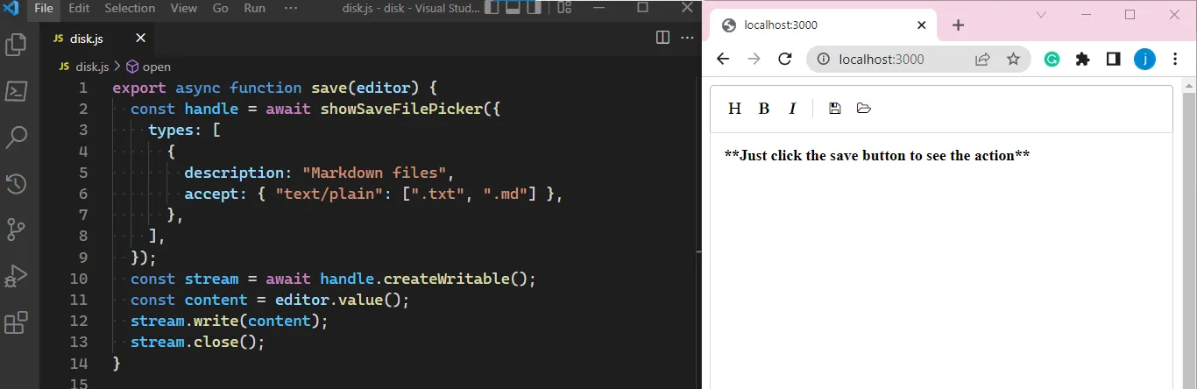
Task: Go back in the Chrome browser
Action: (723, 59)
